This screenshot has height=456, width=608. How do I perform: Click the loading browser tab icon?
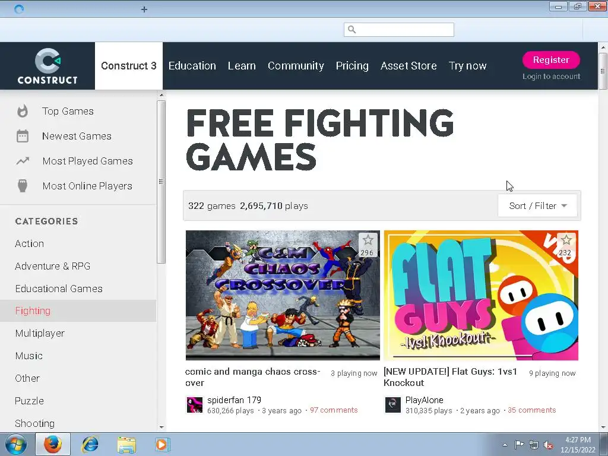coord(19,9)
